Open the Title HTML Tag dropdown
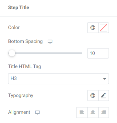 pyautogui.click(x=58, y=79)
